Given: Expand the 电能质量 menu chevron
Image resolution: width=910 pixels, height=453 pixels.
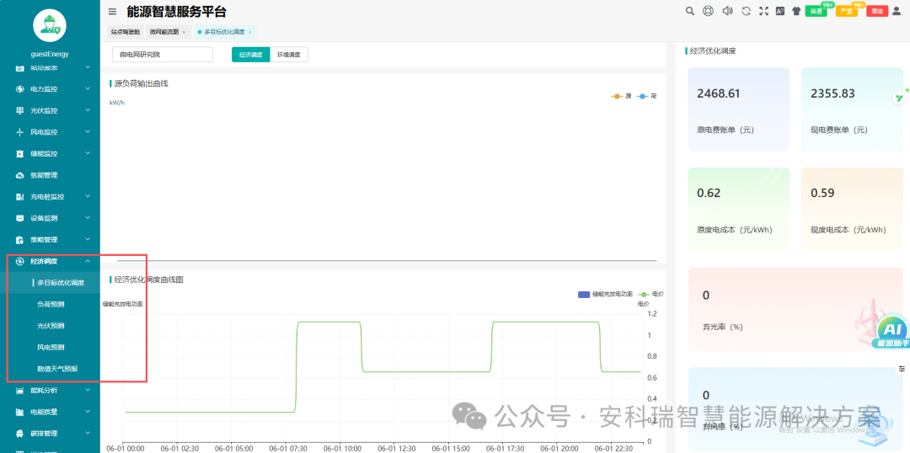Looking at the screenshot, I should pos(88,412).
